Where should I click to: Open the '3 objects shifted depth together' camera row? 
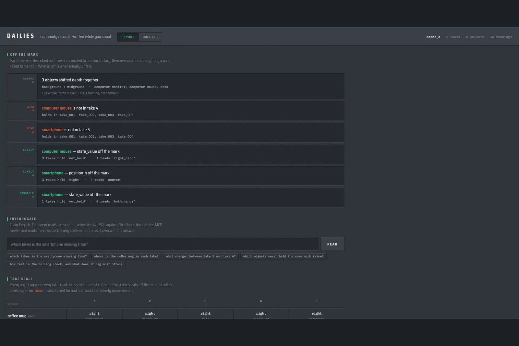coord(175,86)
